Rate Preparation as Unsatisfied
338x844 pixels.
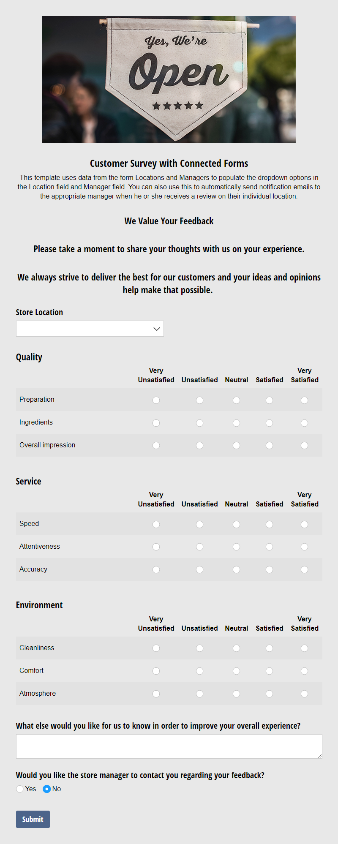point(199,400)
